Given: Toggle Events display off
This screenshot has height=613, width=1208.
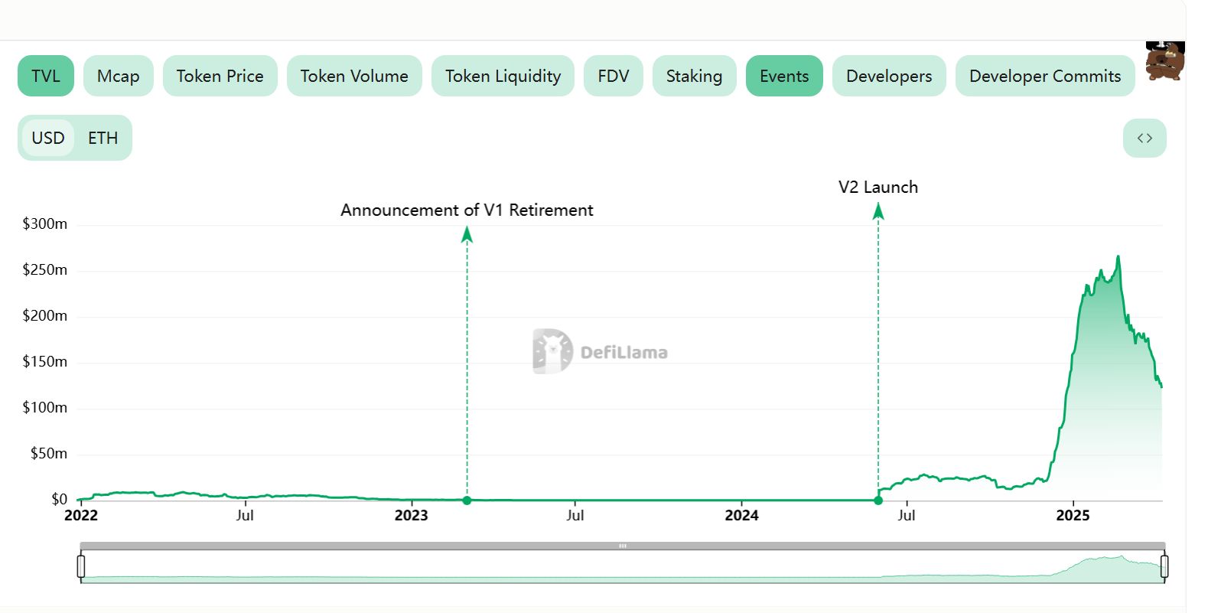Looking at the screenshot, I should 783,76.
